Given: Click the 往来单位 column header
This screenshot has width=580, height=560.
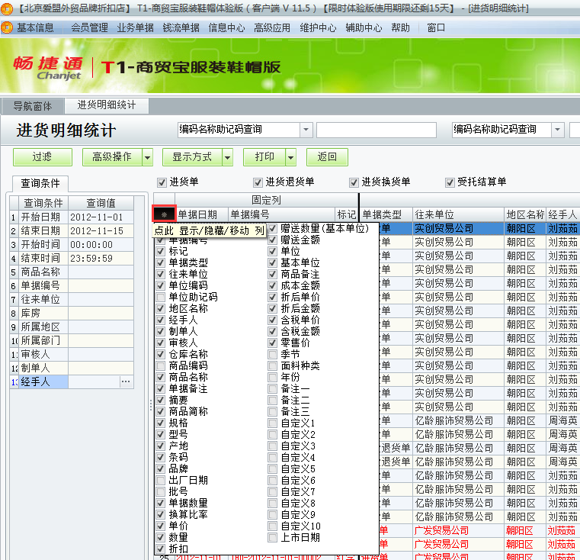Looking at the screenshot, I should [x=457, y=215].
